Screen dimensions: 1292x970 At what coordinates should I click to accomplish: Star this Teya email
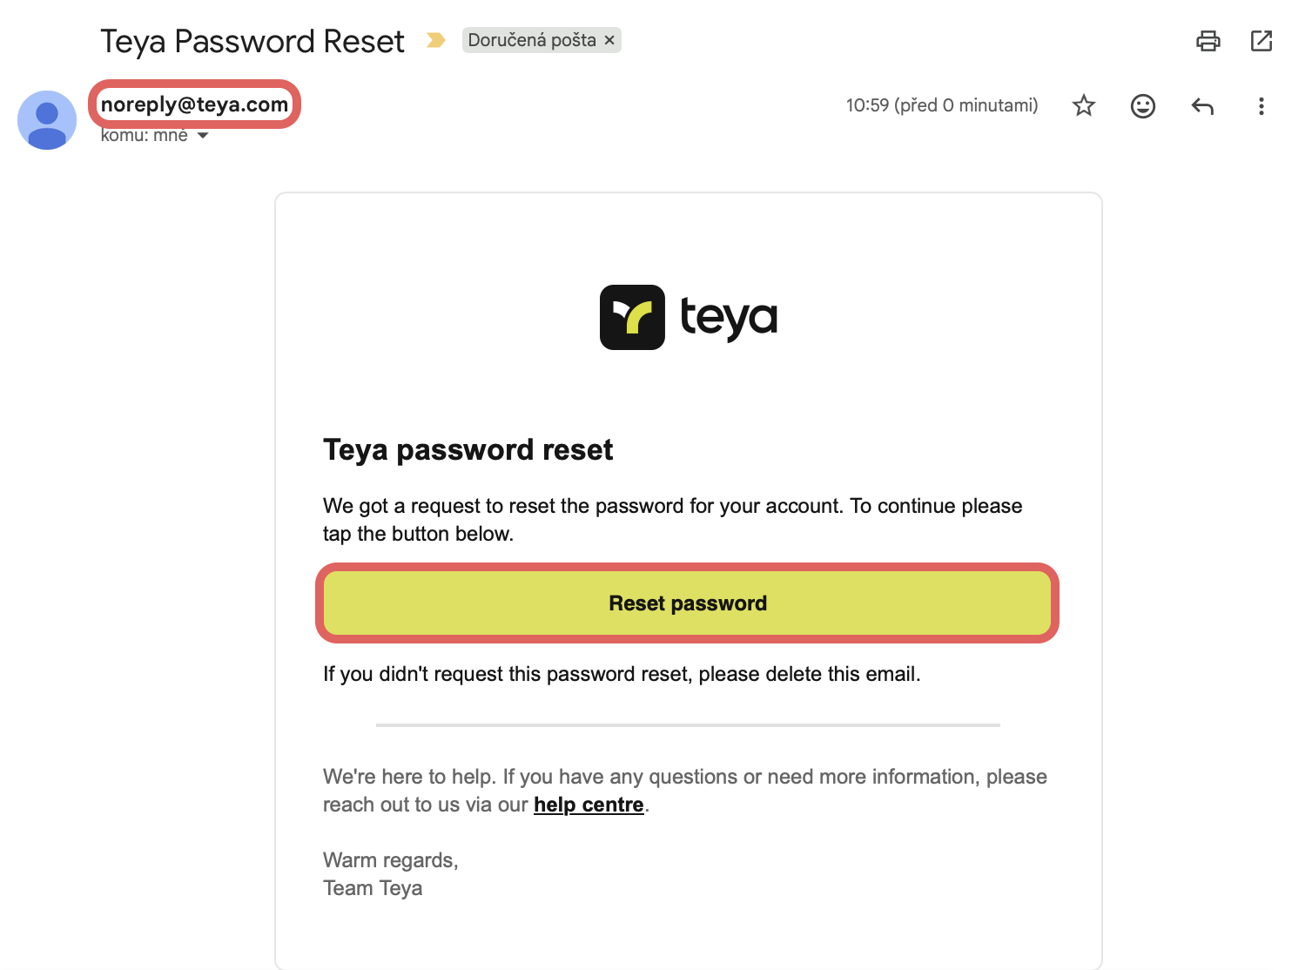point(1083,106)
